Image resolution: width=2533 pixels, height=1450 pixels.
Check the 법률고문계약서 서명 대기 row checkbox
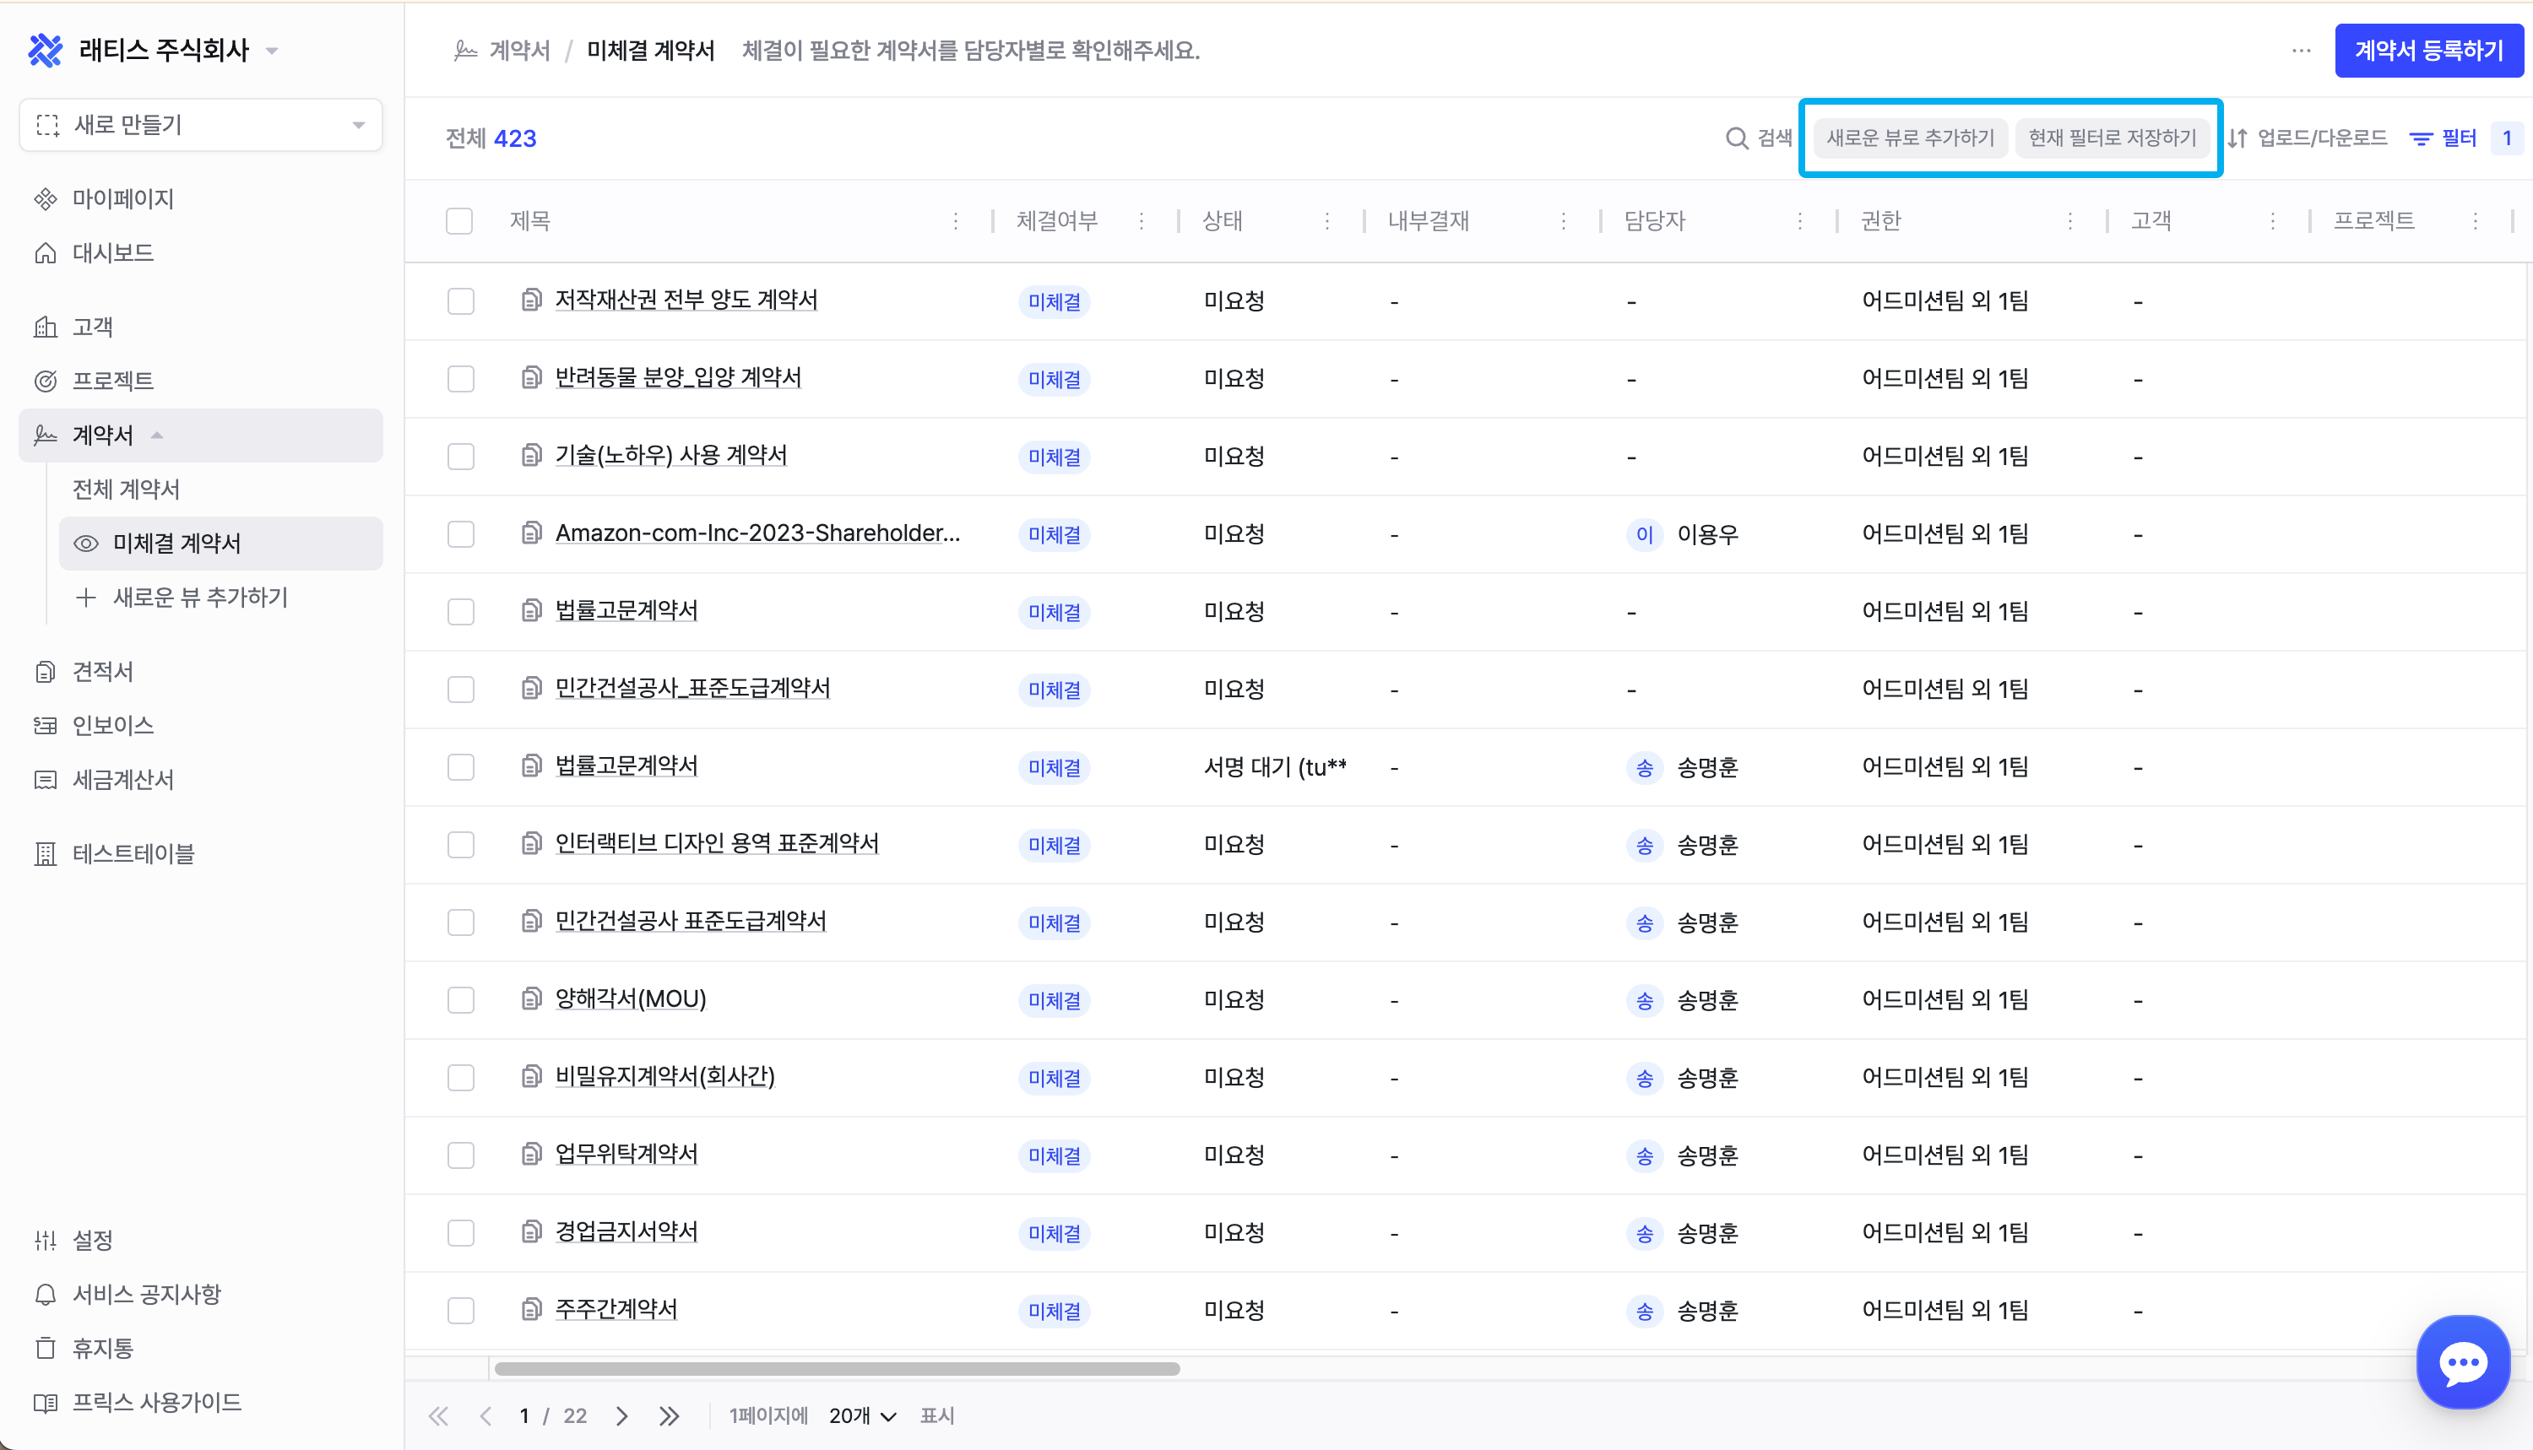(x=460, y=767)
